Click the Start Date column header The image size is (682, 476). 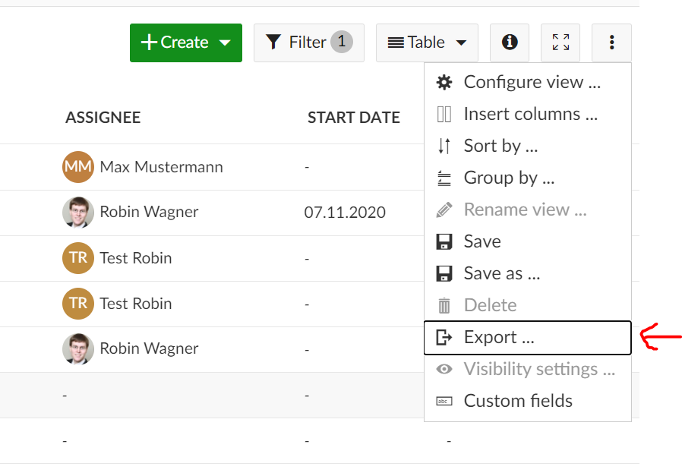click(353, 118)
